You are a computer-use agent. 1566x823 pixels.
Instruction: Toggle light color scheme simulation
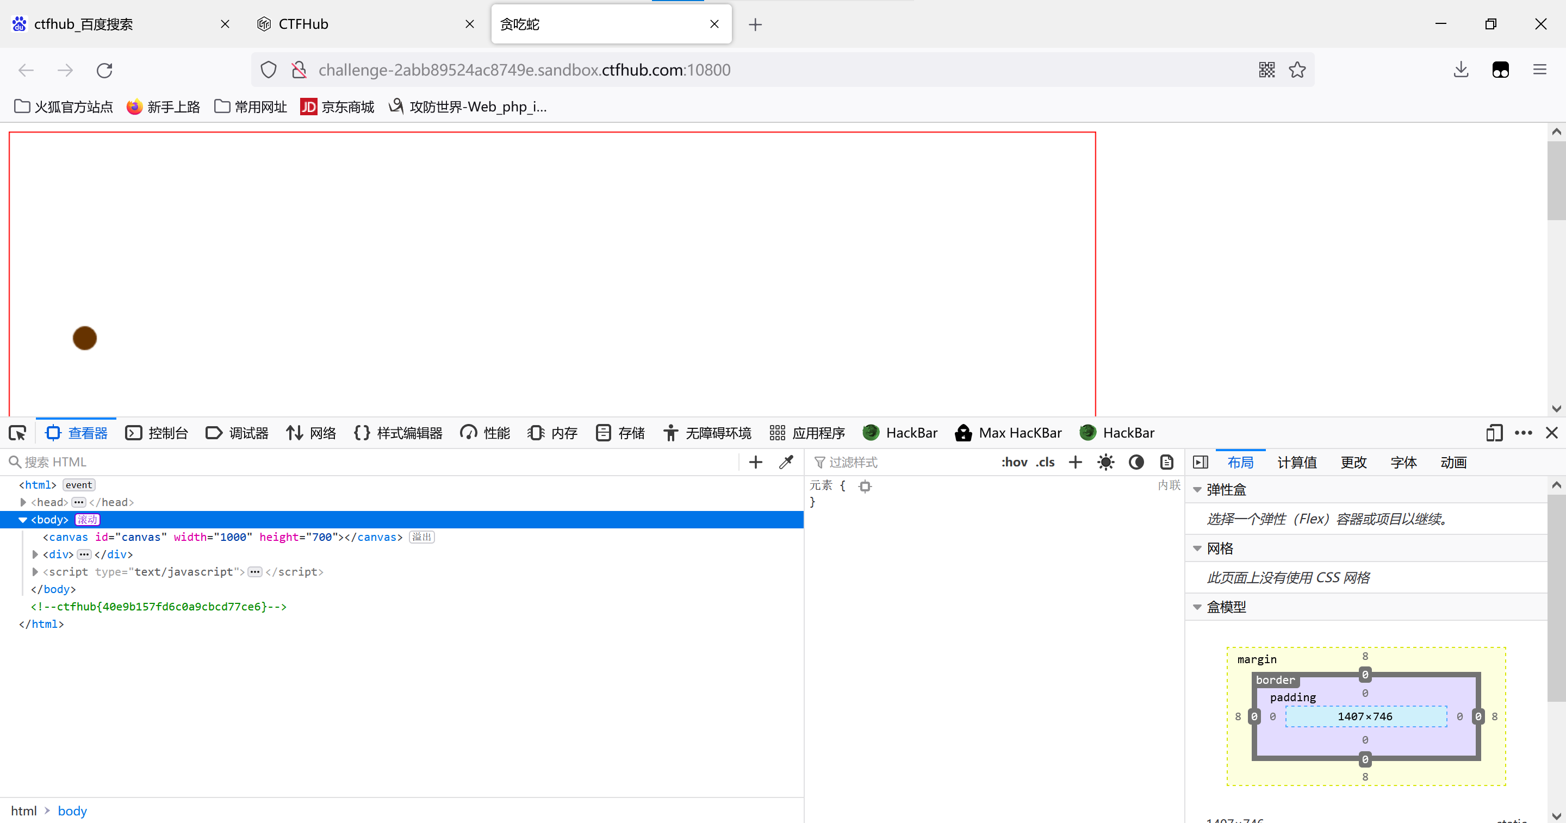click(x=1106, y=462)
